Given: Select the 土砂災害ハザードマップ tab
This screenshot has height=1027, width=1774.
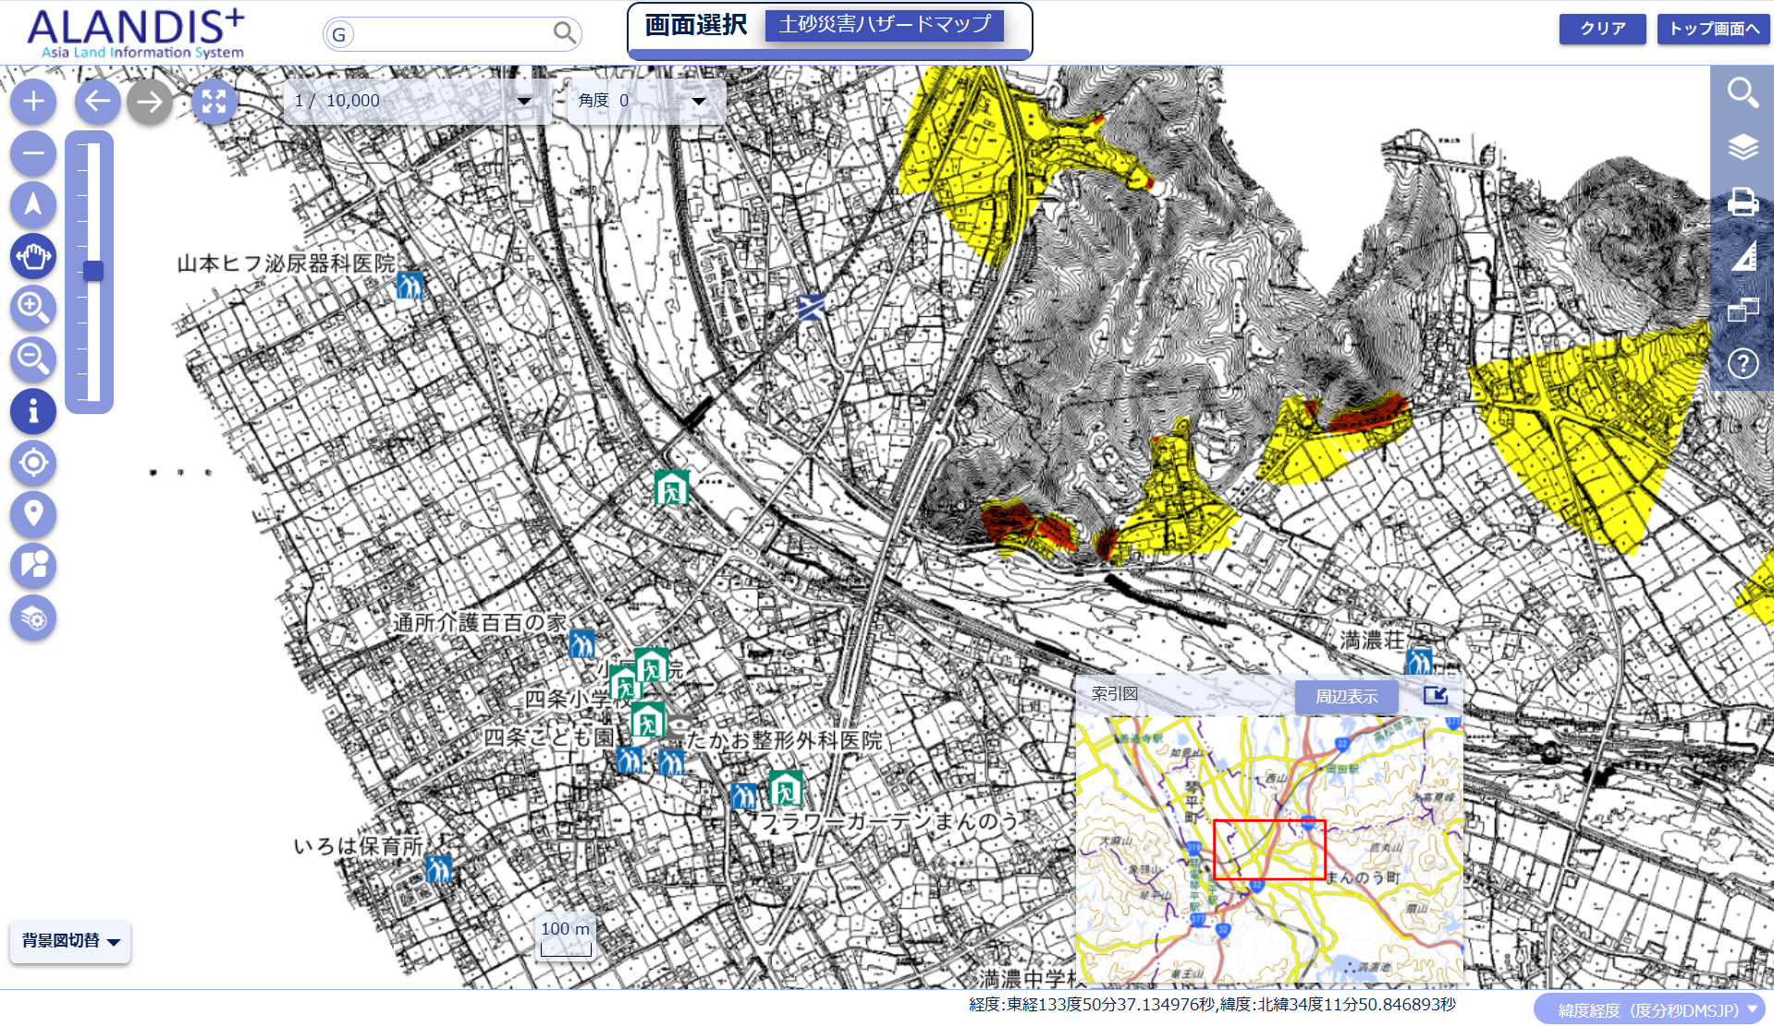Looking at the screenshot, I should 884,25.
